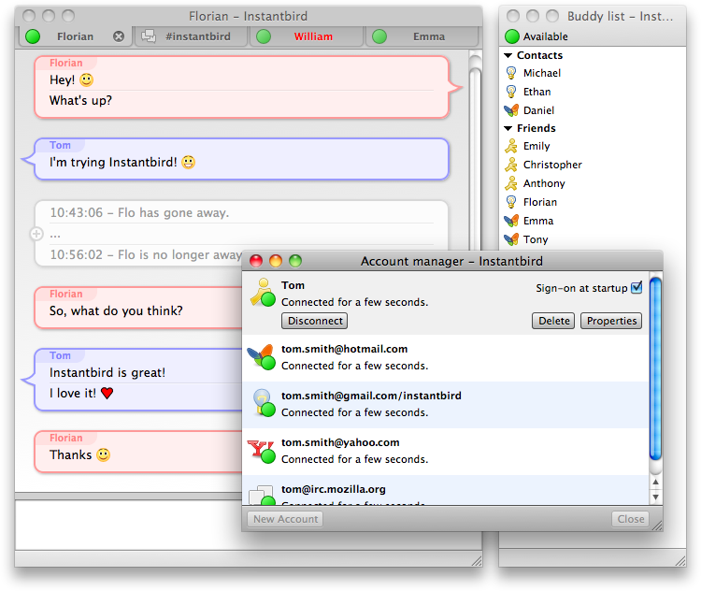Select Michael in the Buddy list
This screenshot has width=701, height=591.
coord(594,73)
